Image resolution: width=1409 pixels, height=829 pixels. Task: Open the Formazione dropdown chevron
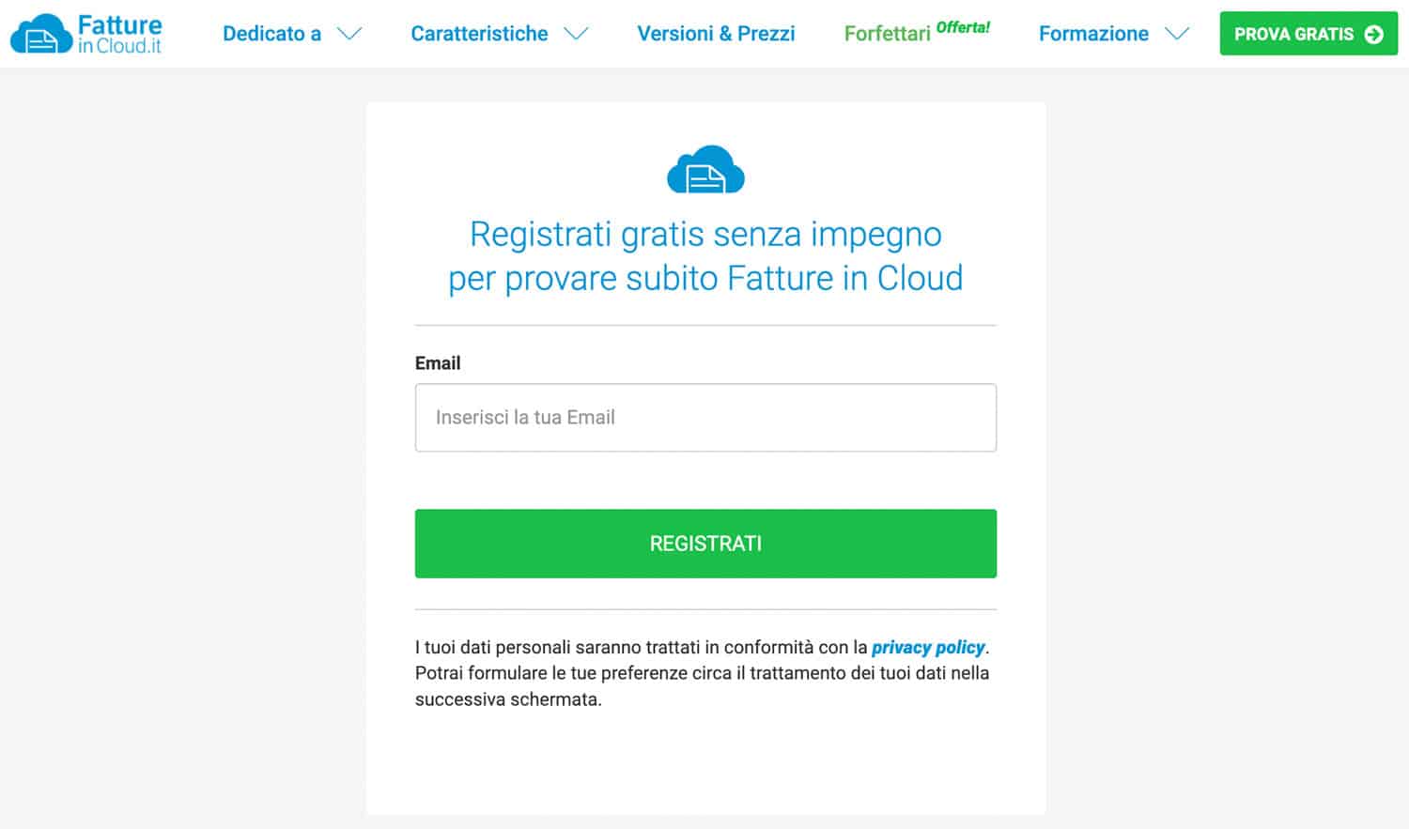pyautogui.click(x=1177, y=34)
